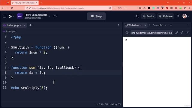
Task: Click the Invite button
Action: [x=148, y=16]
